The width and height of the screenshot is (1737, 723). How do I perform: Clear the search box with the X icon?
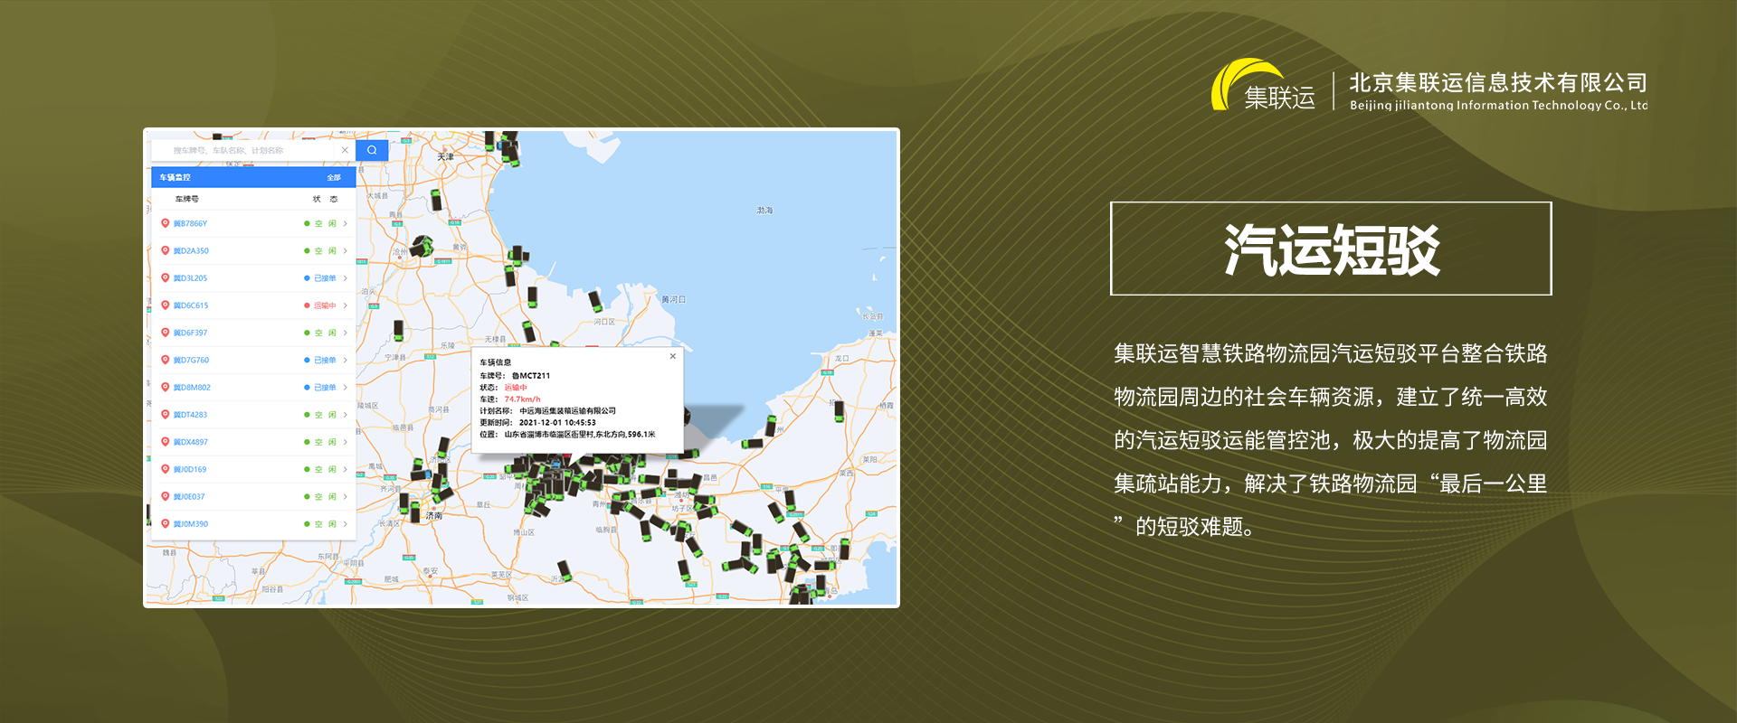345,150
